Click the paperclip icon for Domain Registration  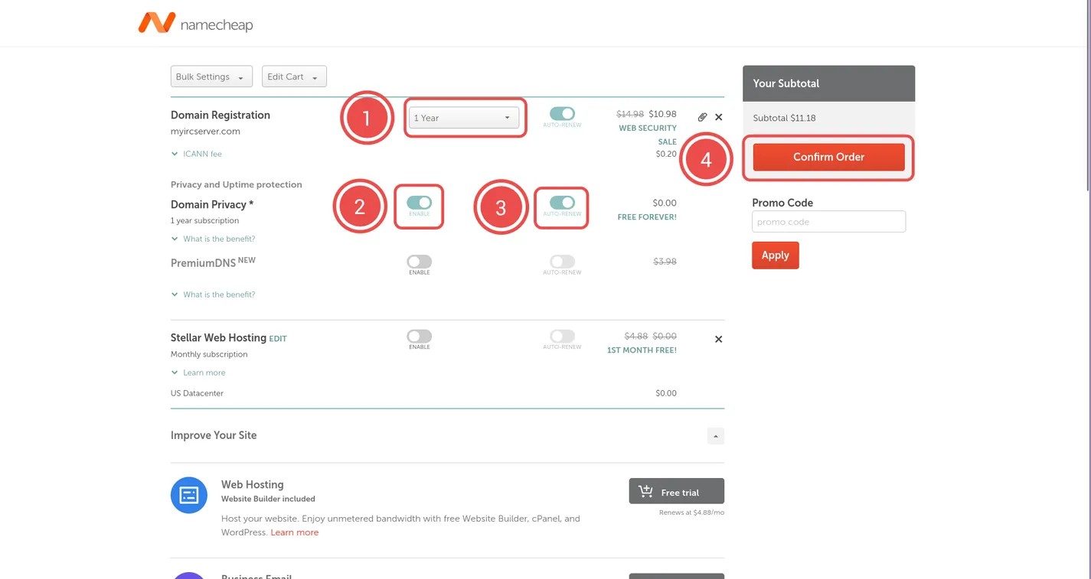point(702,117)
